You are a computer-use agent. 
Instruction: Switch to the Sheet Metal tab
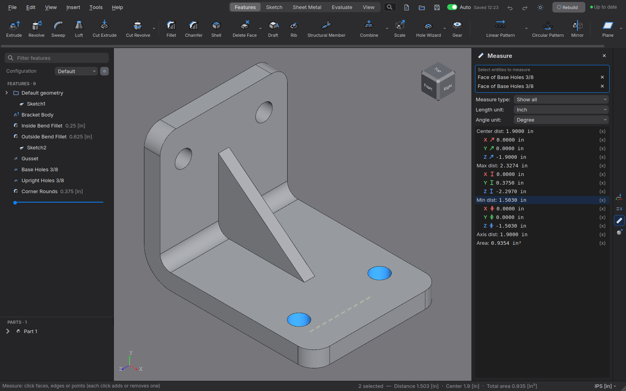coord(307,7)
